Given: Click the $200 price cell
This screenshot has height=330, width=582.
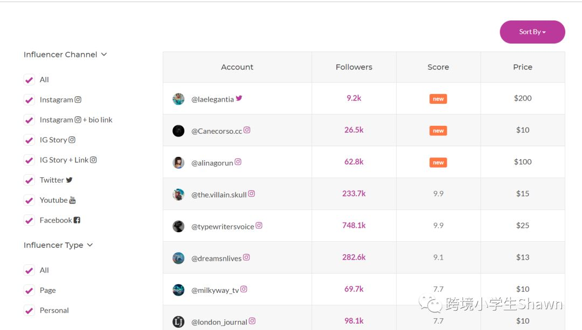Looking at the screenshot, I should 523,98.
